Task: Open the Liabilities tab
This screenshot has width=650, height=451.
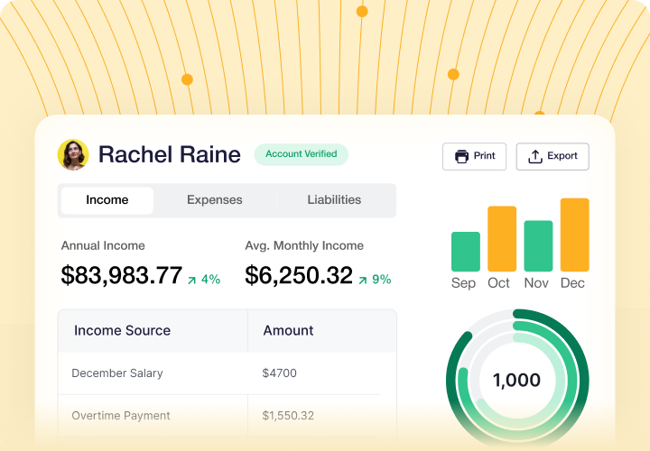Action: 334,200
